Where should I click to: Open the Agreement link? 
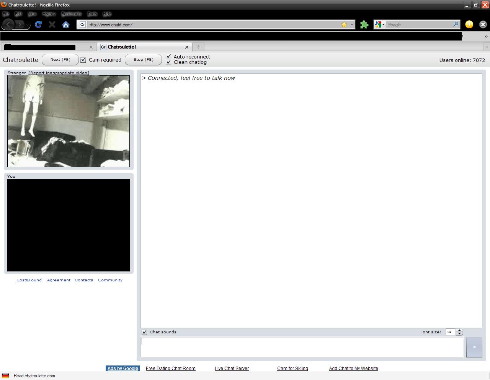[59, 280]
